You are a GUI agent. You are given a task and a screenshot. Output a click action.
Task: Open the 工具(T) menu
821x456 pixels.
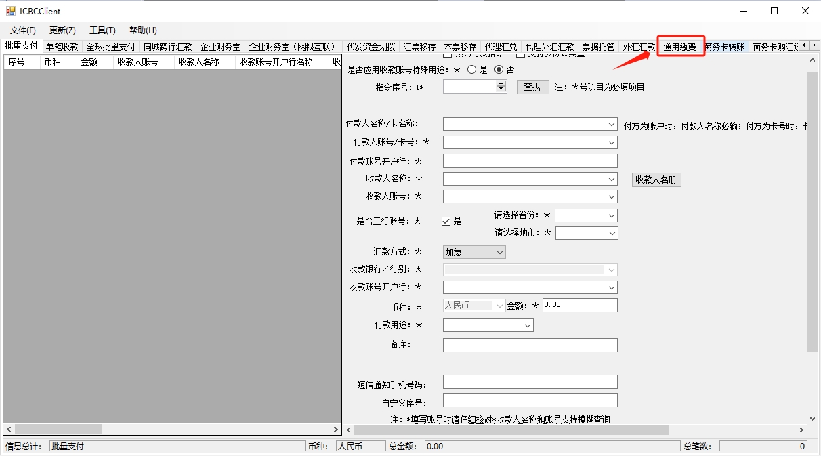coord(102,30)
